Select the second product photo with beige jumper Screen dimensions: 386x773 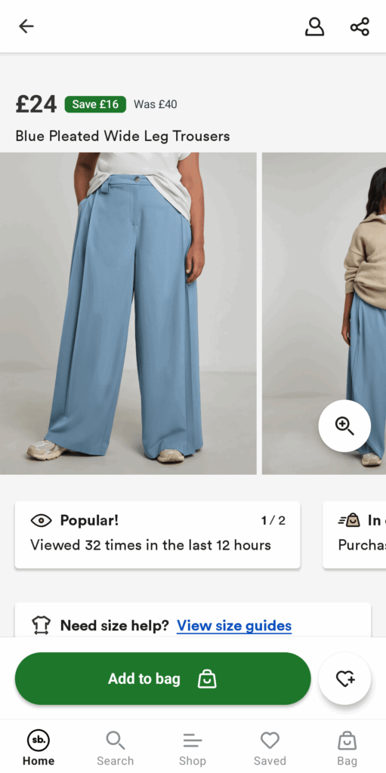324,313
